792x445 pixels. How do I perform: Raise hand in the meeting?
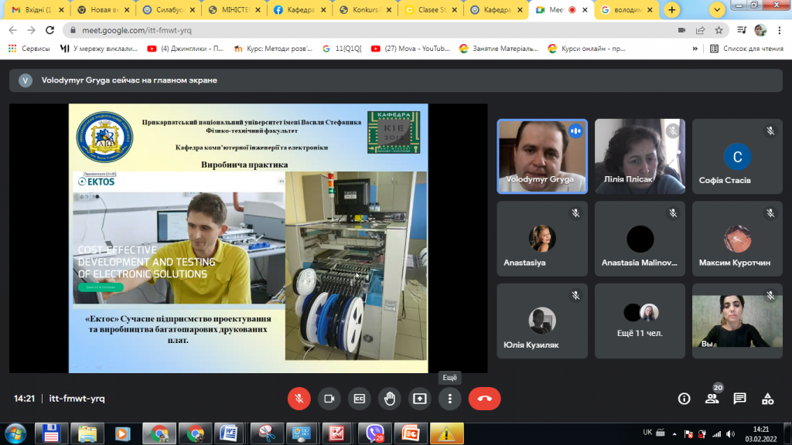390,399
